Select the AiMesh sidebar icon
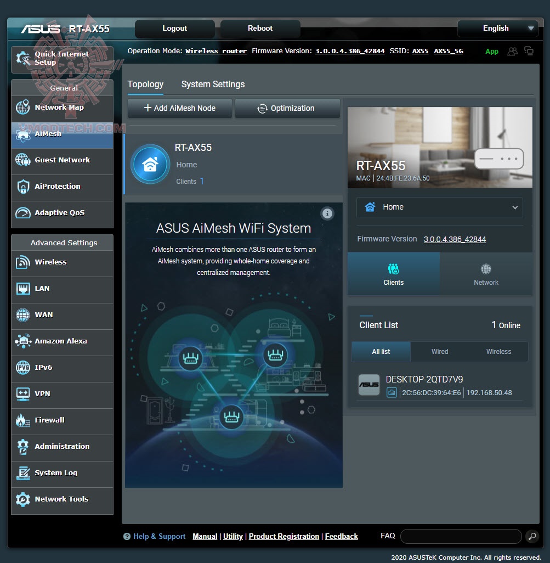 tap(23, 133)
